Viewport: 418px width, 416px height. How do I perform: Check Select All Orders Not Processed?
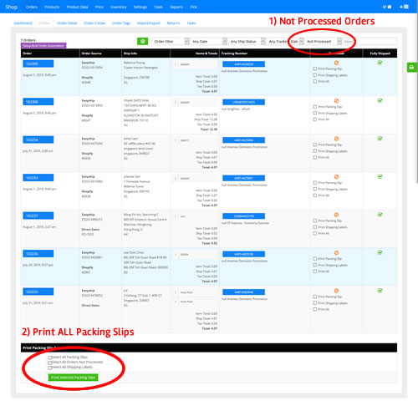tap(50, 363)
